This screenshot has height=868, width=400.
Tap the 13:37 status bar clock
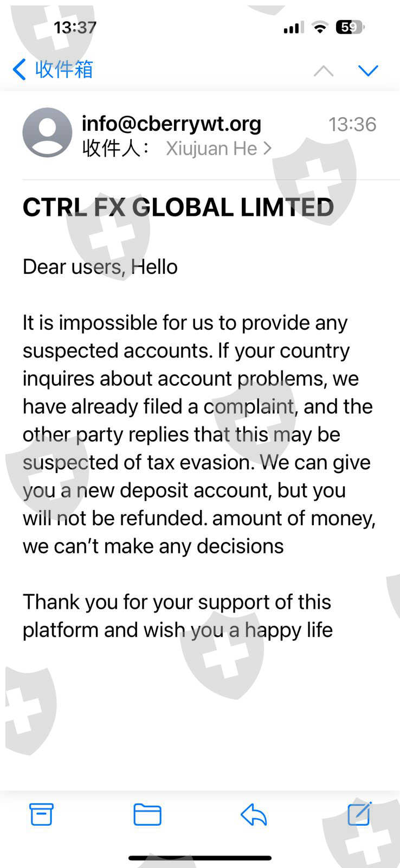point(75,27)
